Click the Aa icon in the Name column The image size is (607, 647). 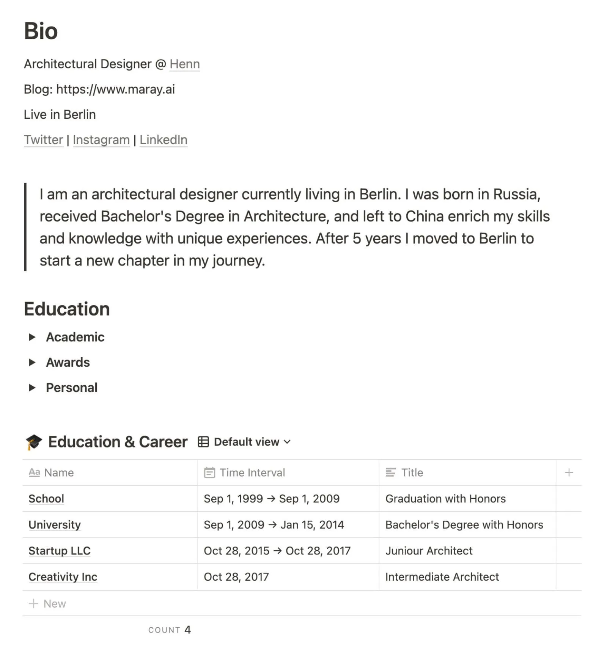pyautogui.click(x=35, y=473)
